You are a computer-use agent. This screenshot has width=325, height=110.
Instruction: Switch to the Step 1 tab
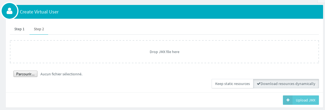[x=20, y=29]
